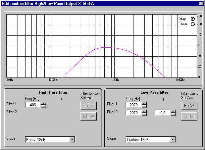
Task: Click the High Pass L-Riley button
Action: [89, 116]
